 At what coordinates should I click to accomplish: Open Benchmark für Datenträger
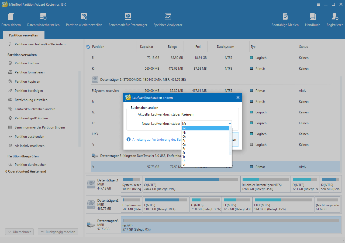128,19
